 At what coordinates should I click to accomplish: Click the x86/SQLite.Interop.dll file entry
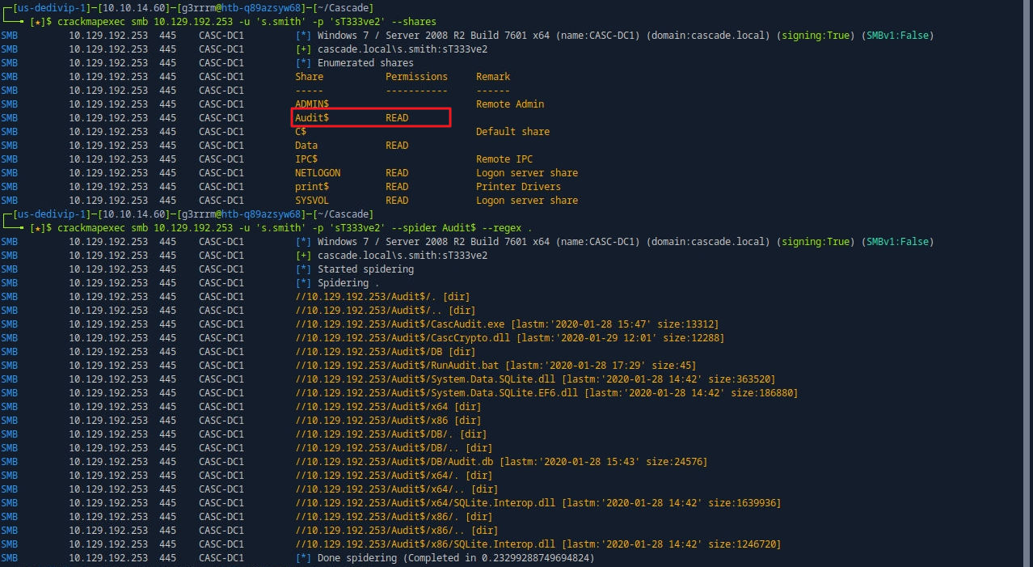[538, 544]
